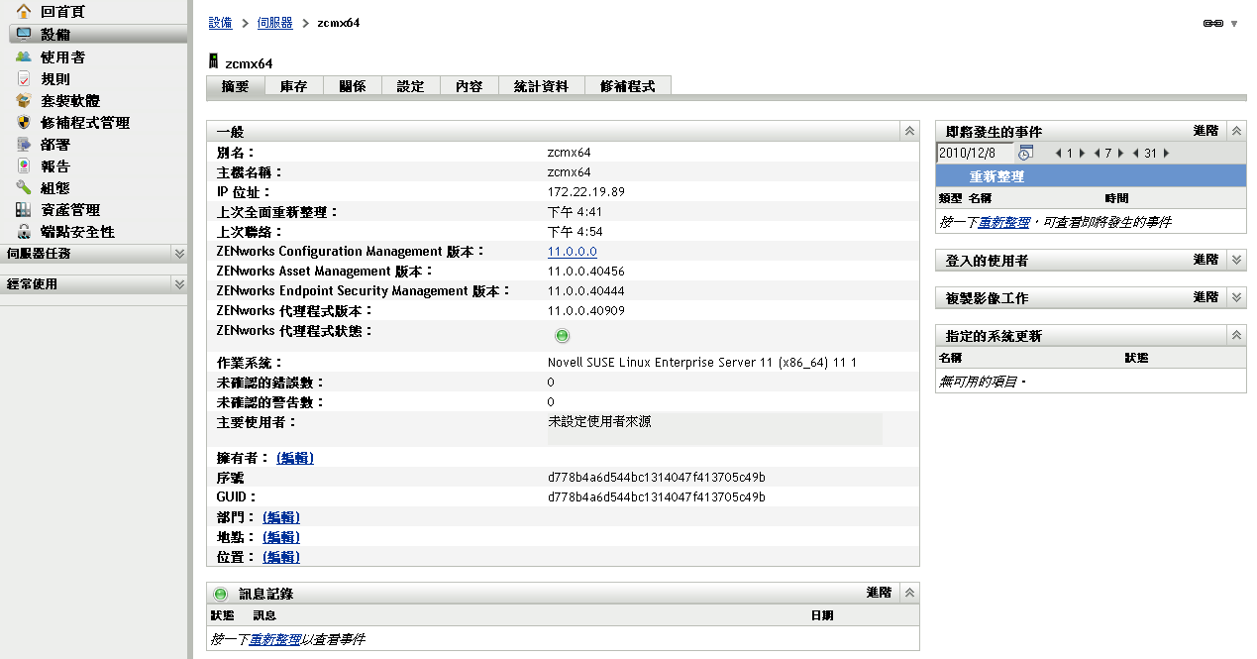This screenshot has width=1257, height=659.
Task: Go to 回首頁 home icon in sidebar
Action: (x=24, y=12)
